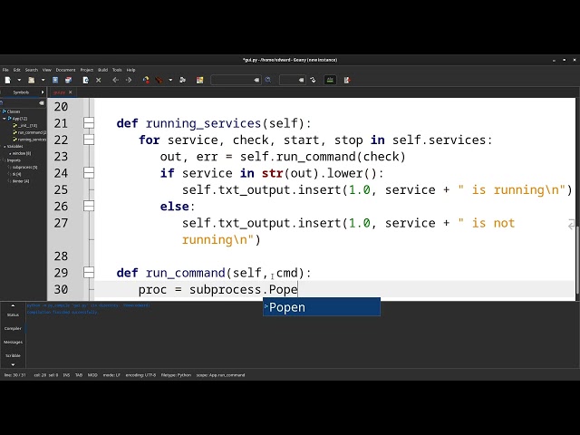Open the File menu
Viewport: 580px width, 435px height.
5,70
